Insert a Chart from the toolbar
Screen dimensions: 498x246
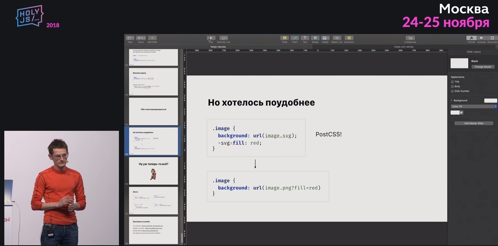(x=295, y=38)
